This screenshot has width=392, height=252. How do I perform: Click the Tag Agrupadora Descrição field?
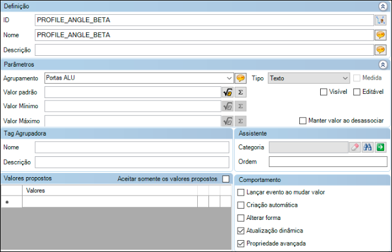coord(132,162)
